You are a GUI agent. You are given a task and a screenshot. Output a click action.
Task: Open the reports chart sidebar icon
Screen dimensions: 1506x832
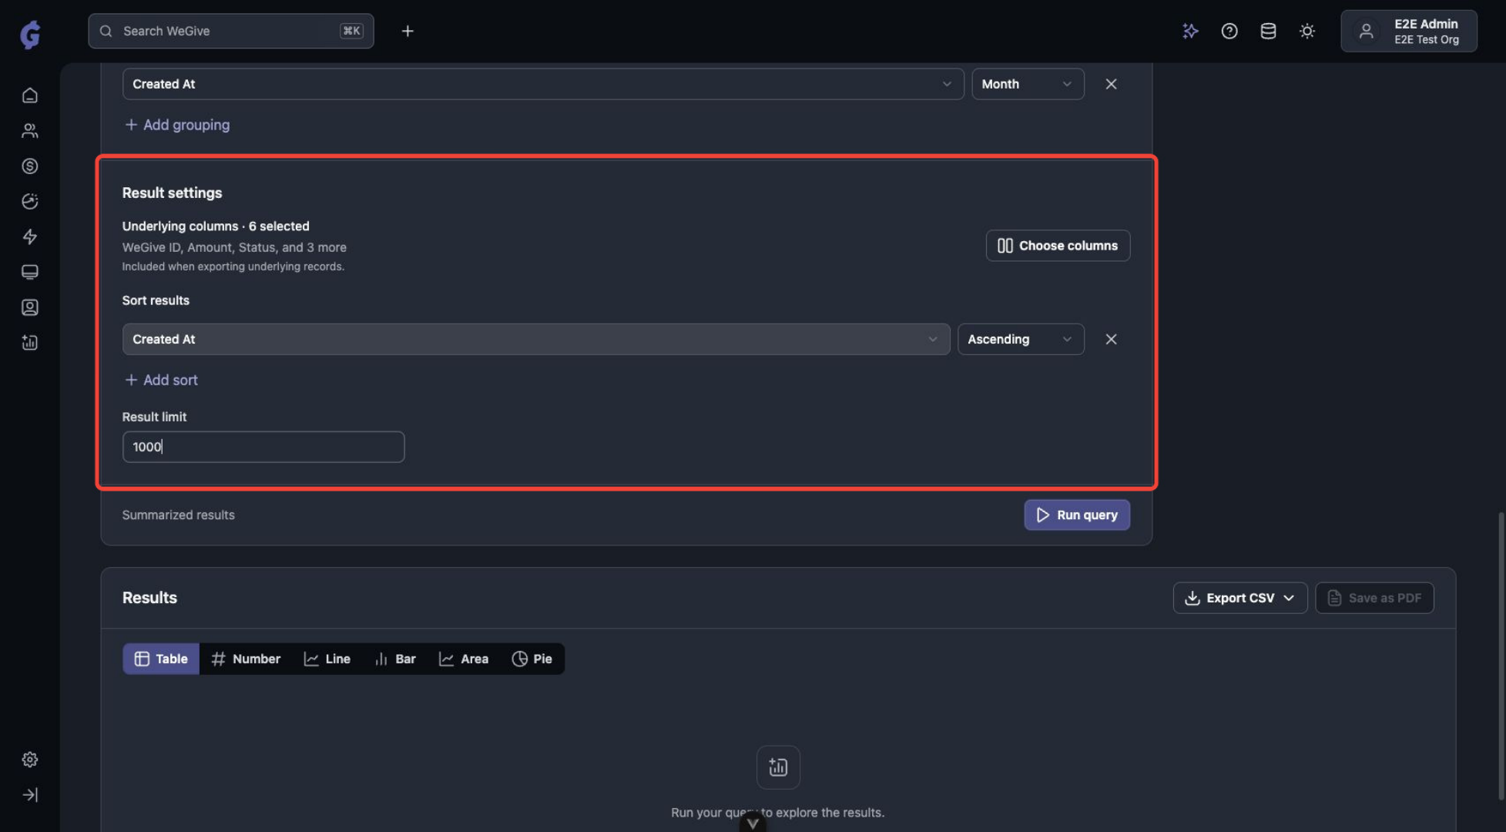click(x=30, y=343)
